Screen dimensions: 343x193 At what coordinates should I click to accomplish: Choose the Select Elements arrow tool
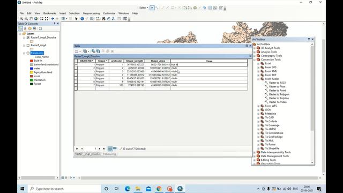(x=76, y=19)
